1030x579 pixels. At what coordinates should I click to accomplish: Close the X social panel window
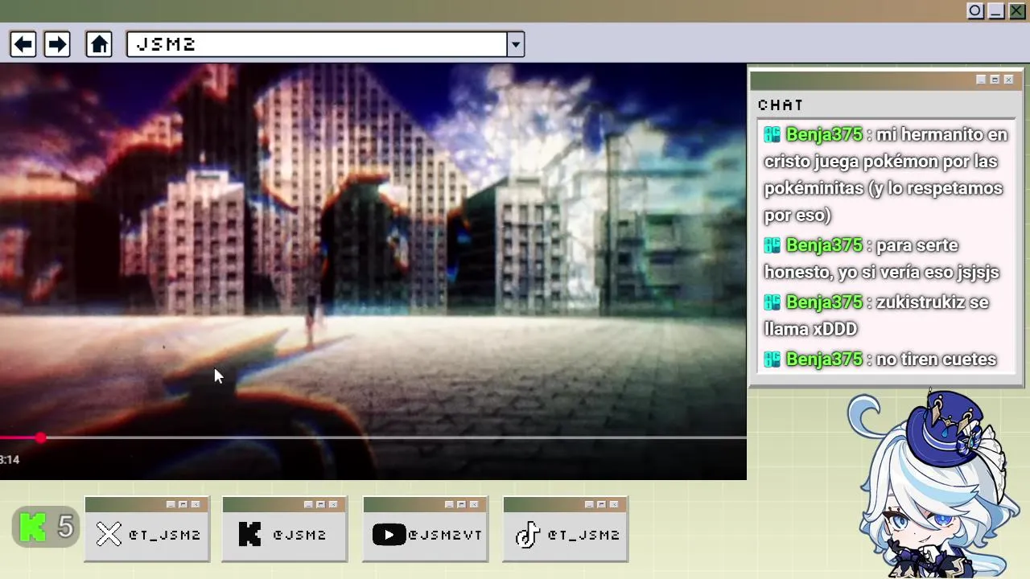coord(196,504)
